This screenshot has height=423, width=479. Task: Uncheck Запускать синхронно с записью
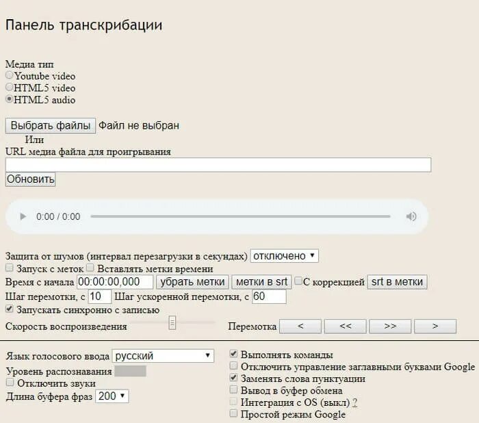(10, 309)
